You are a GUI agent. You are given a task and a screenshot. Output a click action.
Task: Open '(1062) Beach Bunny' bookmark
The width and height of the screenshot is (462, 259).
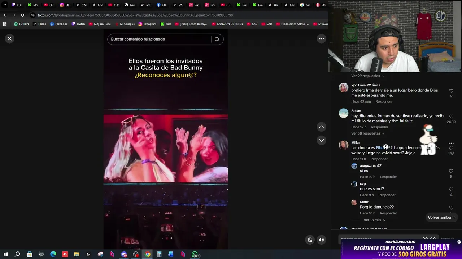191,24
